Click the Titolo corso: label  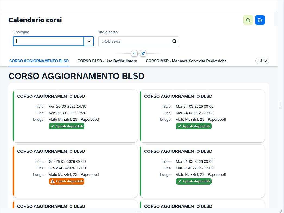[x=108, y=32]
